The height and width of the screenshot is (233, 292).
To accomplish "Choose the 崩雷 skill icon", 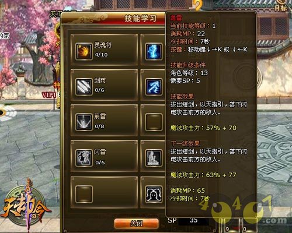I will tap(84, 122).
